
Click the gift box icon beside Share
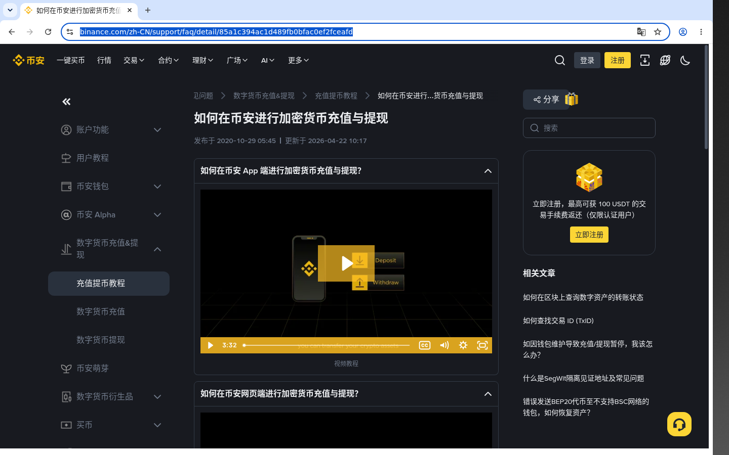click(x=572, y=99)
